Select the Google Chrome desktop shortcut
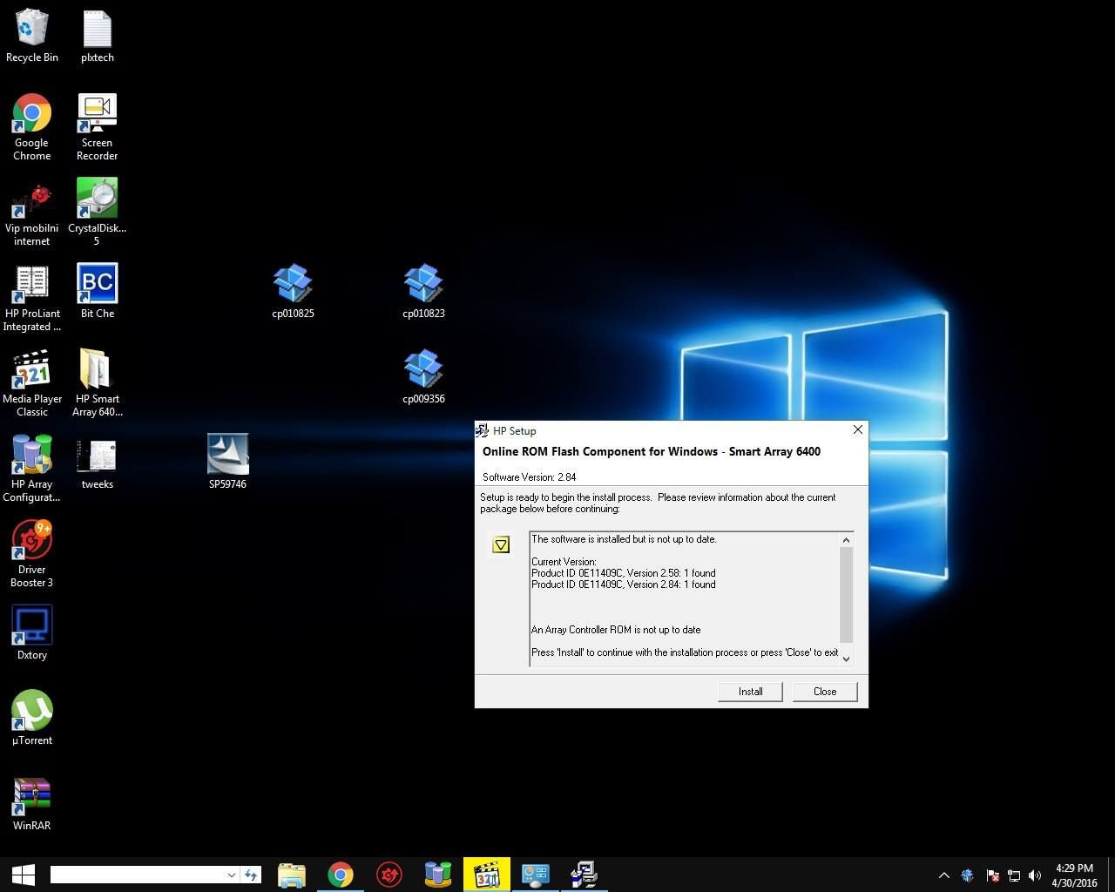This screenshot has height=892, width=1115. (x=32, y=127)
